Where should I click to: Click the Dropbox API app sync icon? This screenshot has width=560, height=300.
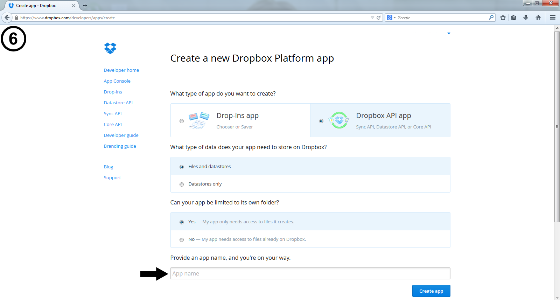[338, 120]
